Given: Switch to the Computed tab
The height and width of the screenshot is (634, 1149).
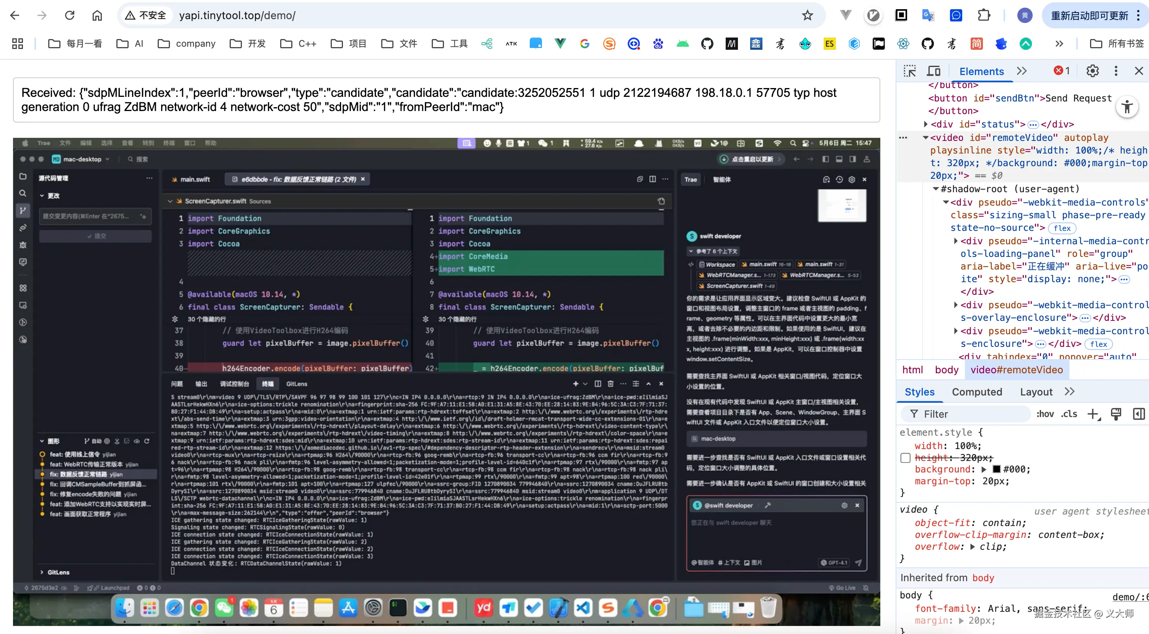Looking at the screenshot, I should click(977, 392).
